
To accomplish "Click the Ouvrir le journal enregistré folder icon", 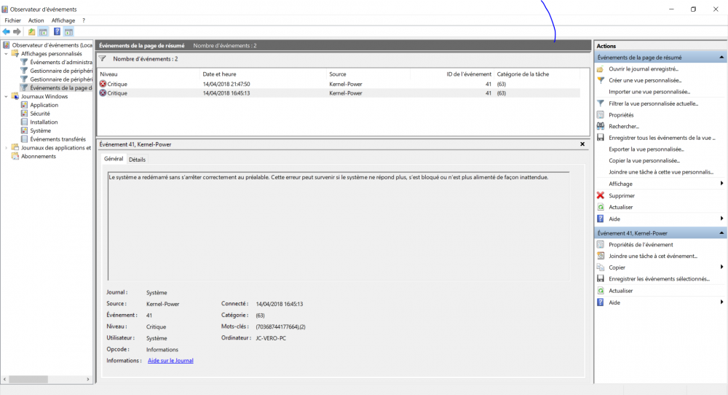I will 601,69.
